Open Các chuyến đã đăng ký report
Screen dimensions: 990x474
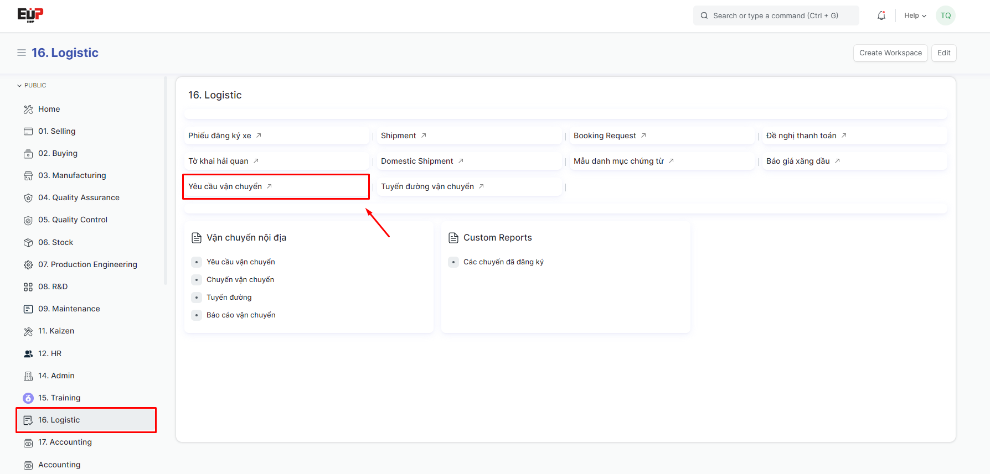[503, 262]
